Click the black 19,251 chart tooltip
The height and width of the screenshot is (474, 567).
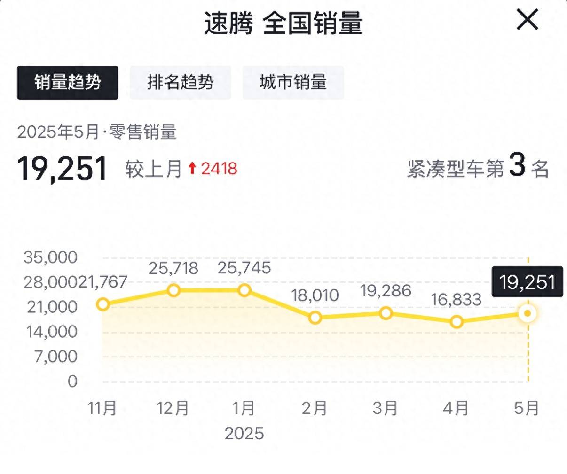[528, 282]
